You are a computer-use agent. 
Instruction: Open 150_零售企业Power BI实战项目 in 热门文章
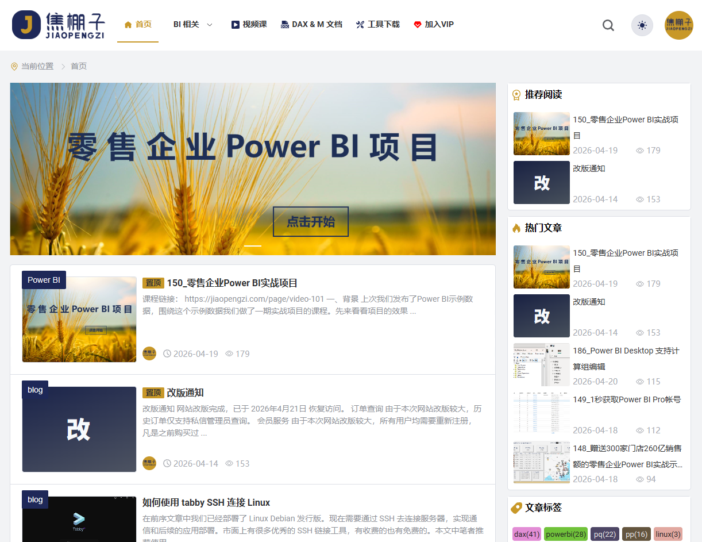pos(626,261)
